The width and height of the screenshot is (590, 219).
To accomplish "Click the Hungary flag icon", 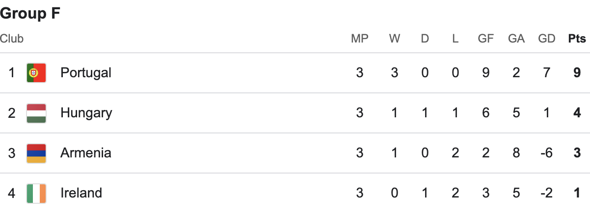I will (36, 113).
